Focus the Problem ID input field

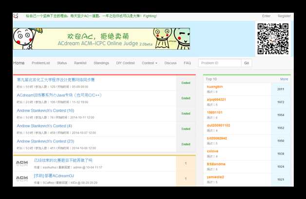coord(220,63)
